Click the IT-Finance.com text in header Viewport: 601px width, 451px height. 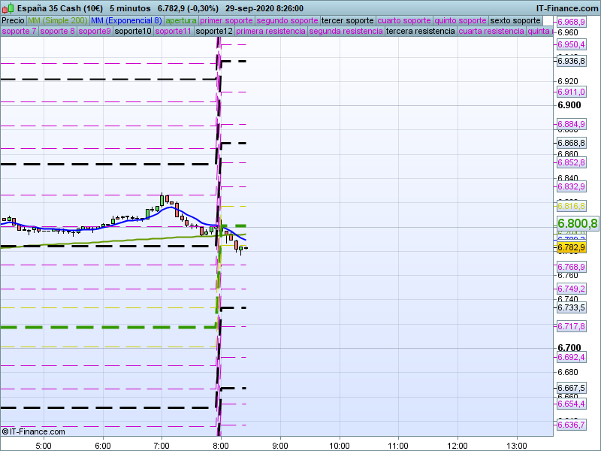click(567, 8)
